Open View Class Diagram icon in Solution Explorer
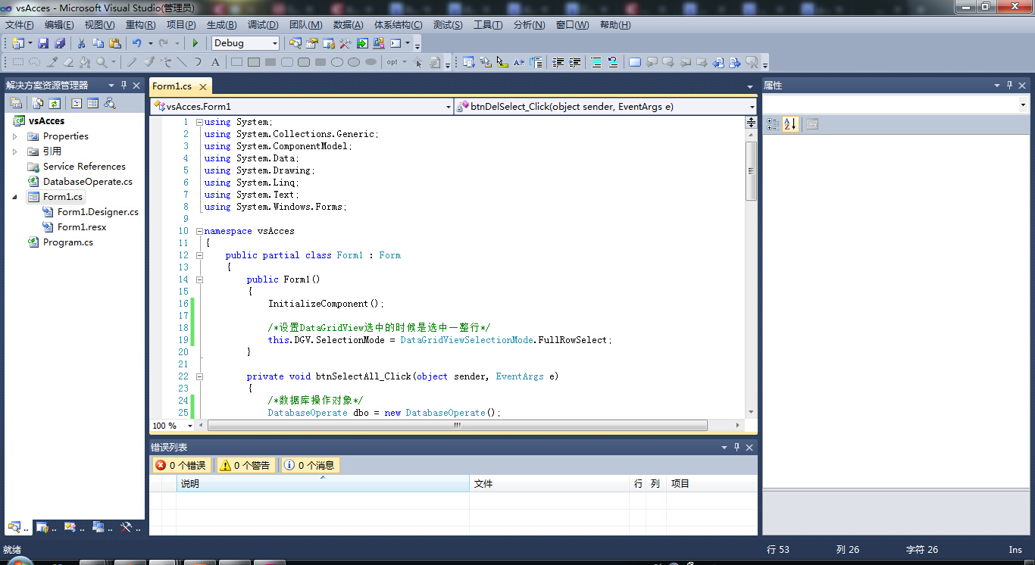 point(110,103)
